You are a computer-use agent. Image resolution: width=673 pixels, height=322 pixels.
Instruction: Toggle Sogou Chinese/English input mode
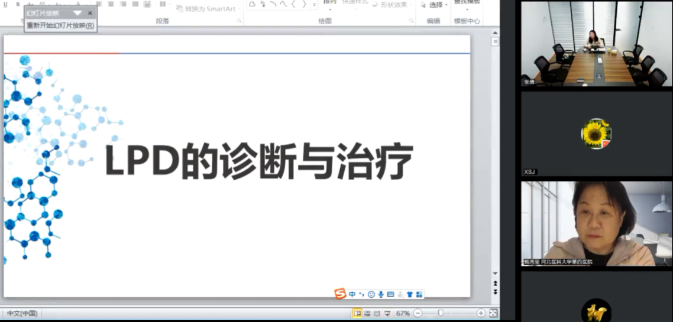(x=352, y=294)
